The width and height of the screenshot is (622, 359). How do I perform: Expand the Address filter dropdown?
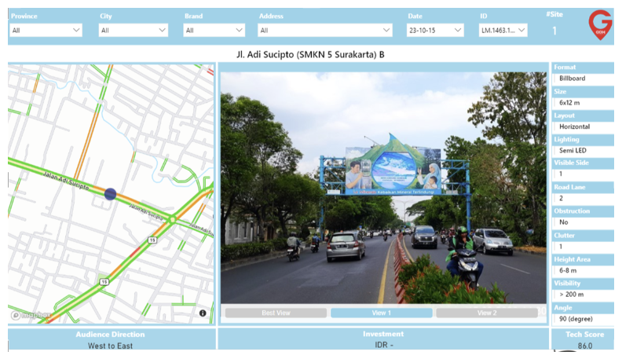coord(325,31)
